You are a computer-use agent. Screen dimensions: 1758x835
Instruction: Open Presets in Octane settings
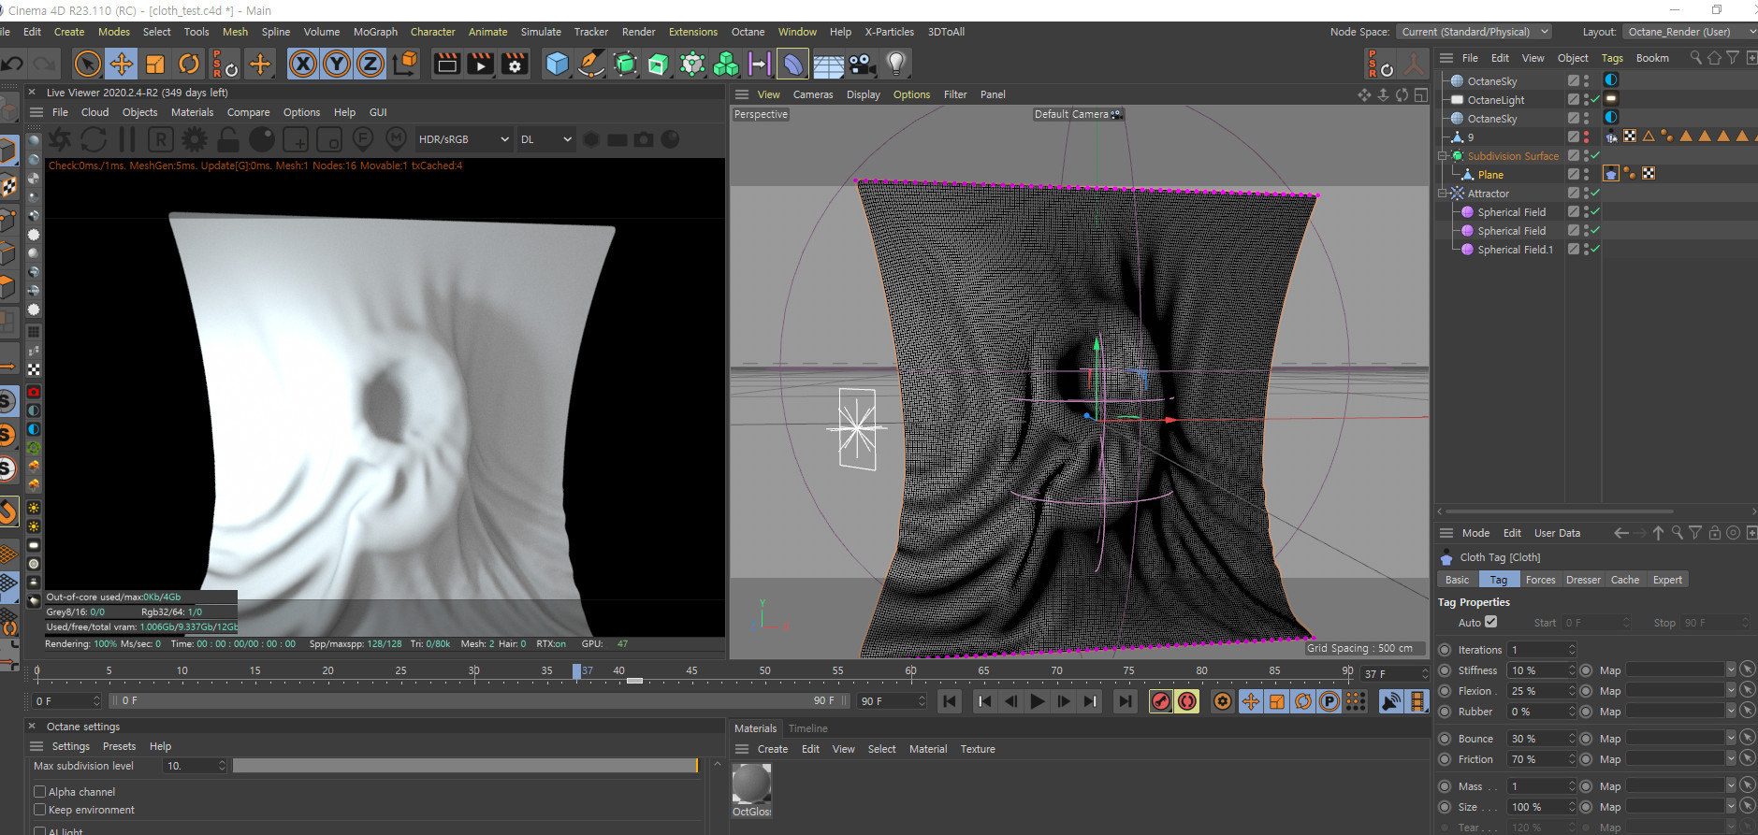click(119, 746)
